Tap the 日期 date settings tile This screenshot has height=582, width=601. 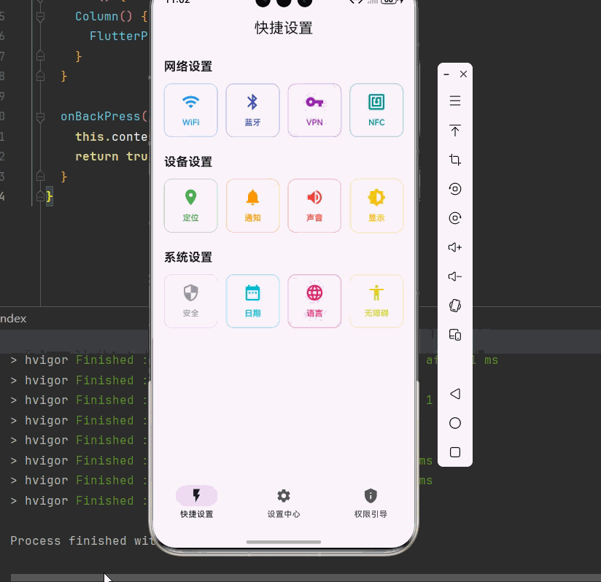tap(252, 301)
